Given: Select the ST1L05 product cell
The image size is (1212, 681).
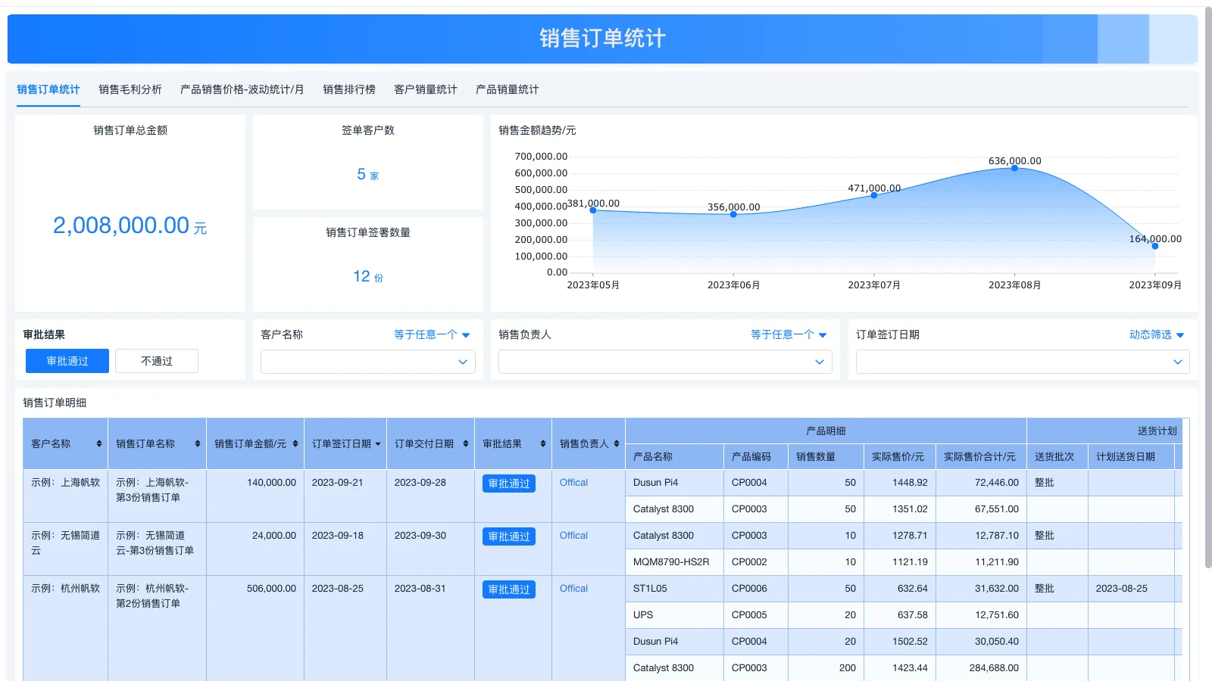Looking at the screenshot, I should [x=674, y=589].
